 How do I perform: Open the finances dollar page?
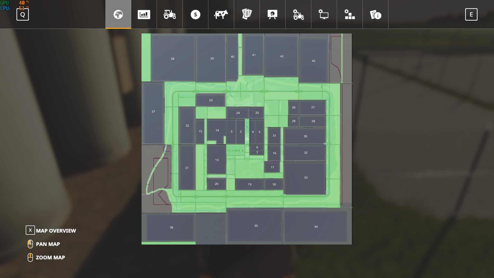(x=195, y=14)
